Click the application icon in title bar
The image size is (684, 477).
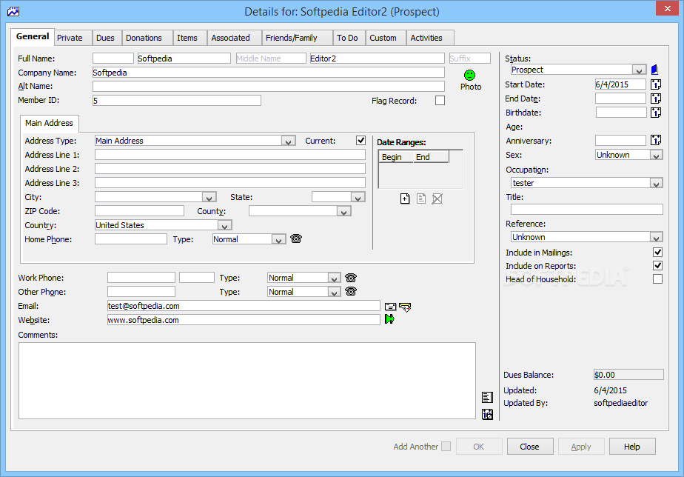(13, 12)
